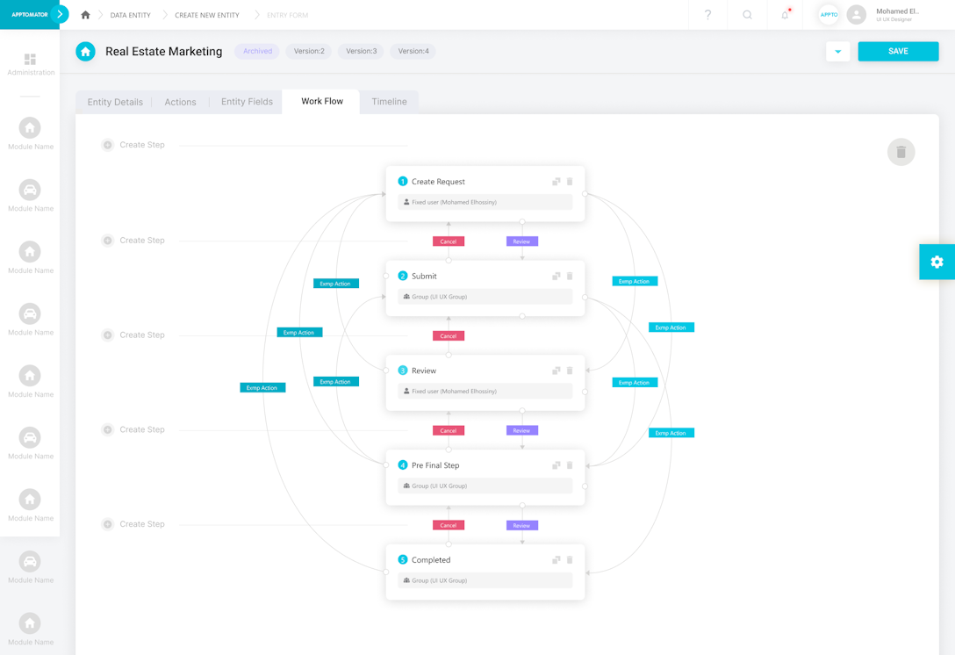Expand the sidebar using Apptomator chevron
The image size is (955, 655).
pos(60,14)
